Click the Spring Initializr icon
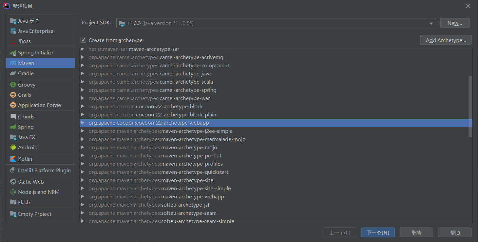Screen dimensions: 478x242 click(x=13, y=53)
